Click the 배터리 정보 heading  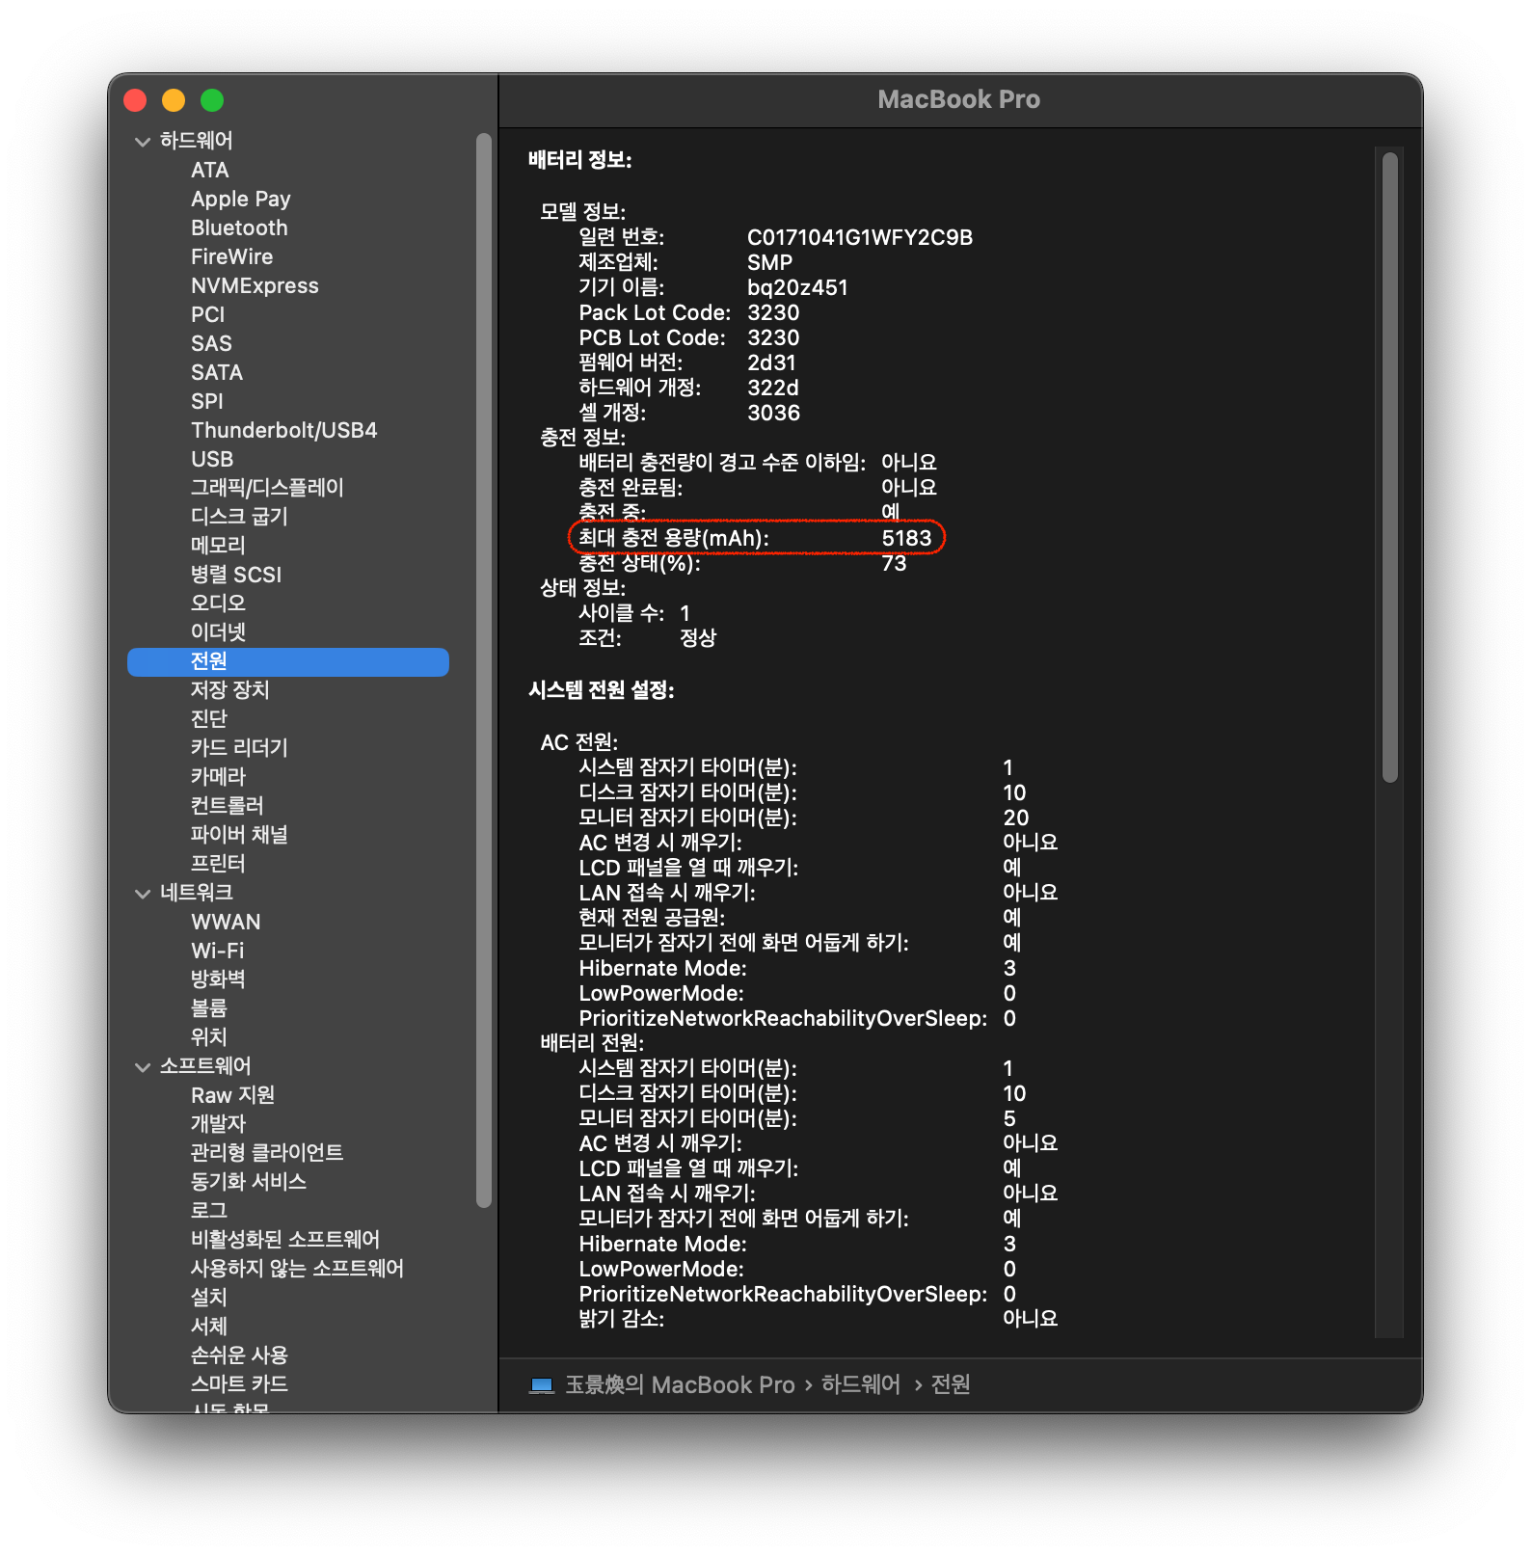tap(579, 160)
